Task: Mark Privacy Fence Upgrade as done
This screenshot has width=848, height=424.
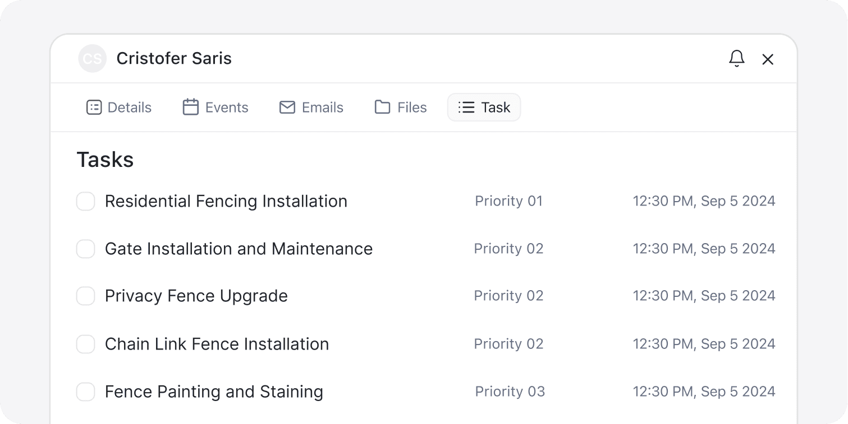Action: click(x=85, y=296)
